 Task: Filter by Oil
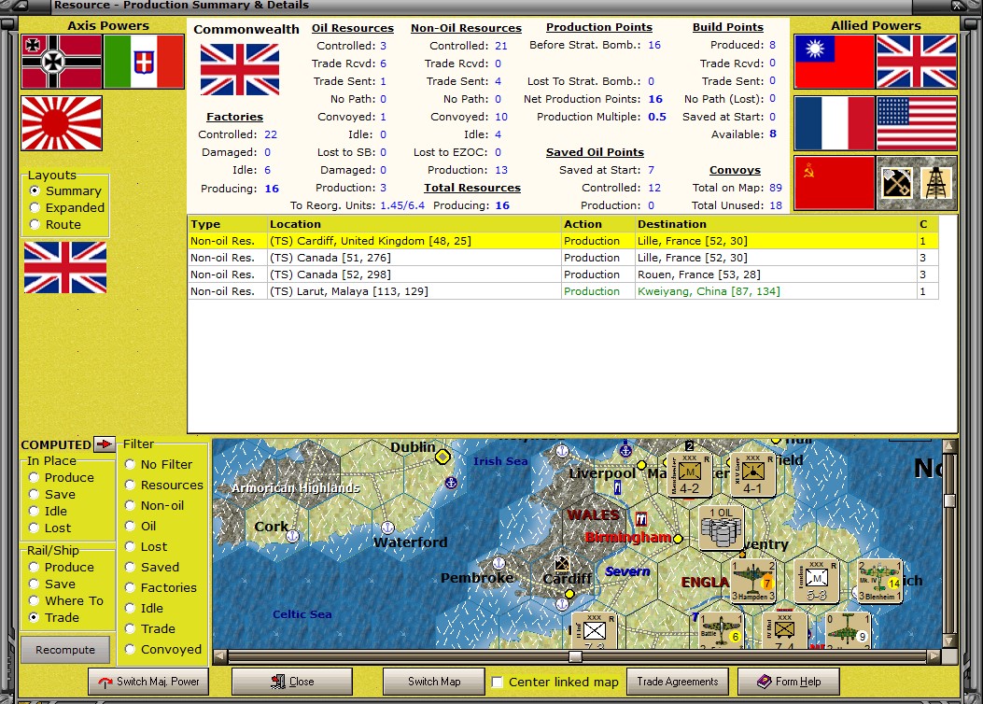[x=140, y=526]
